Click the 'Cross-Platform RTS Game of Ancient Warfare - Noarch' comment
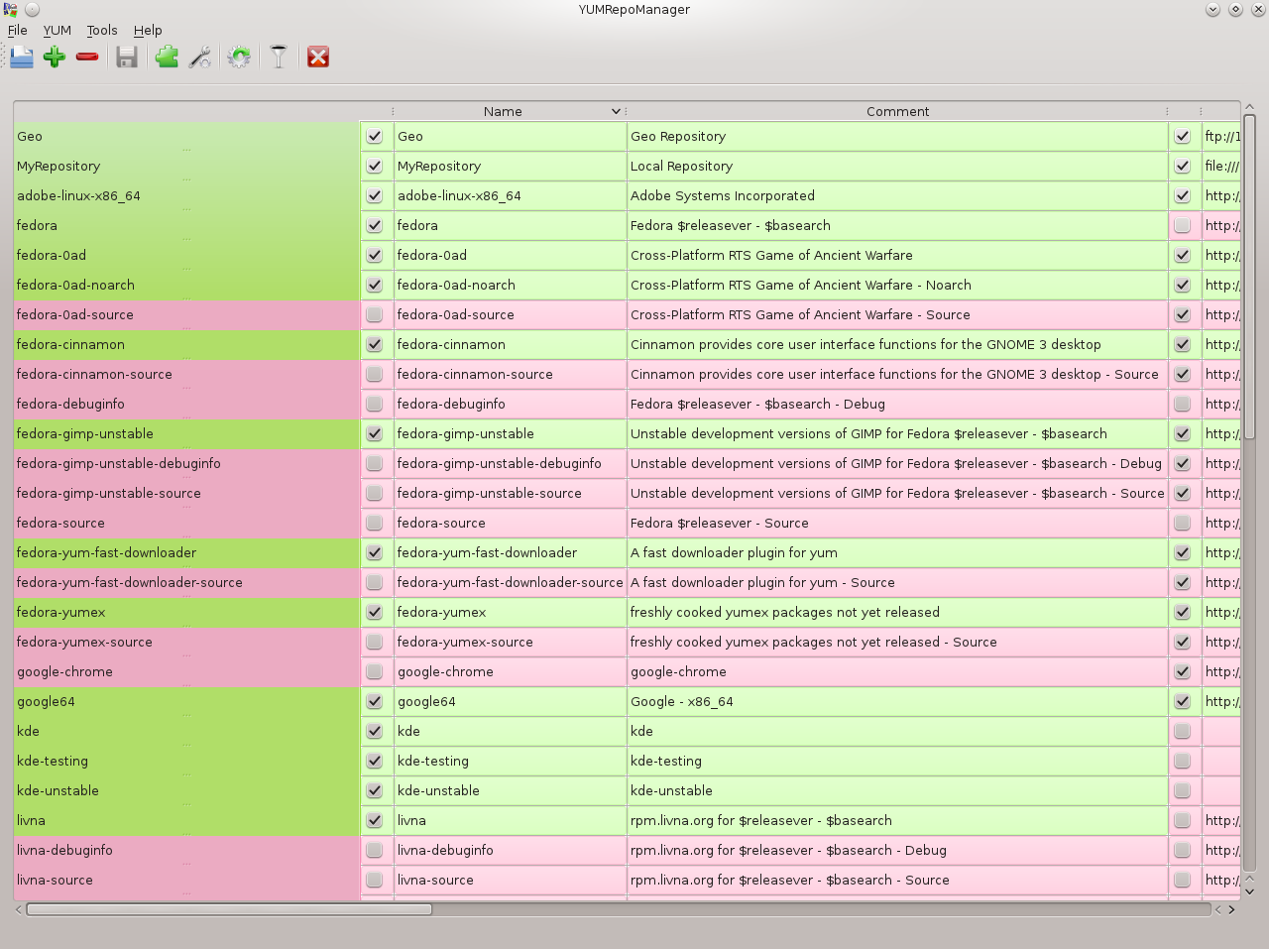 coord(897,285)
